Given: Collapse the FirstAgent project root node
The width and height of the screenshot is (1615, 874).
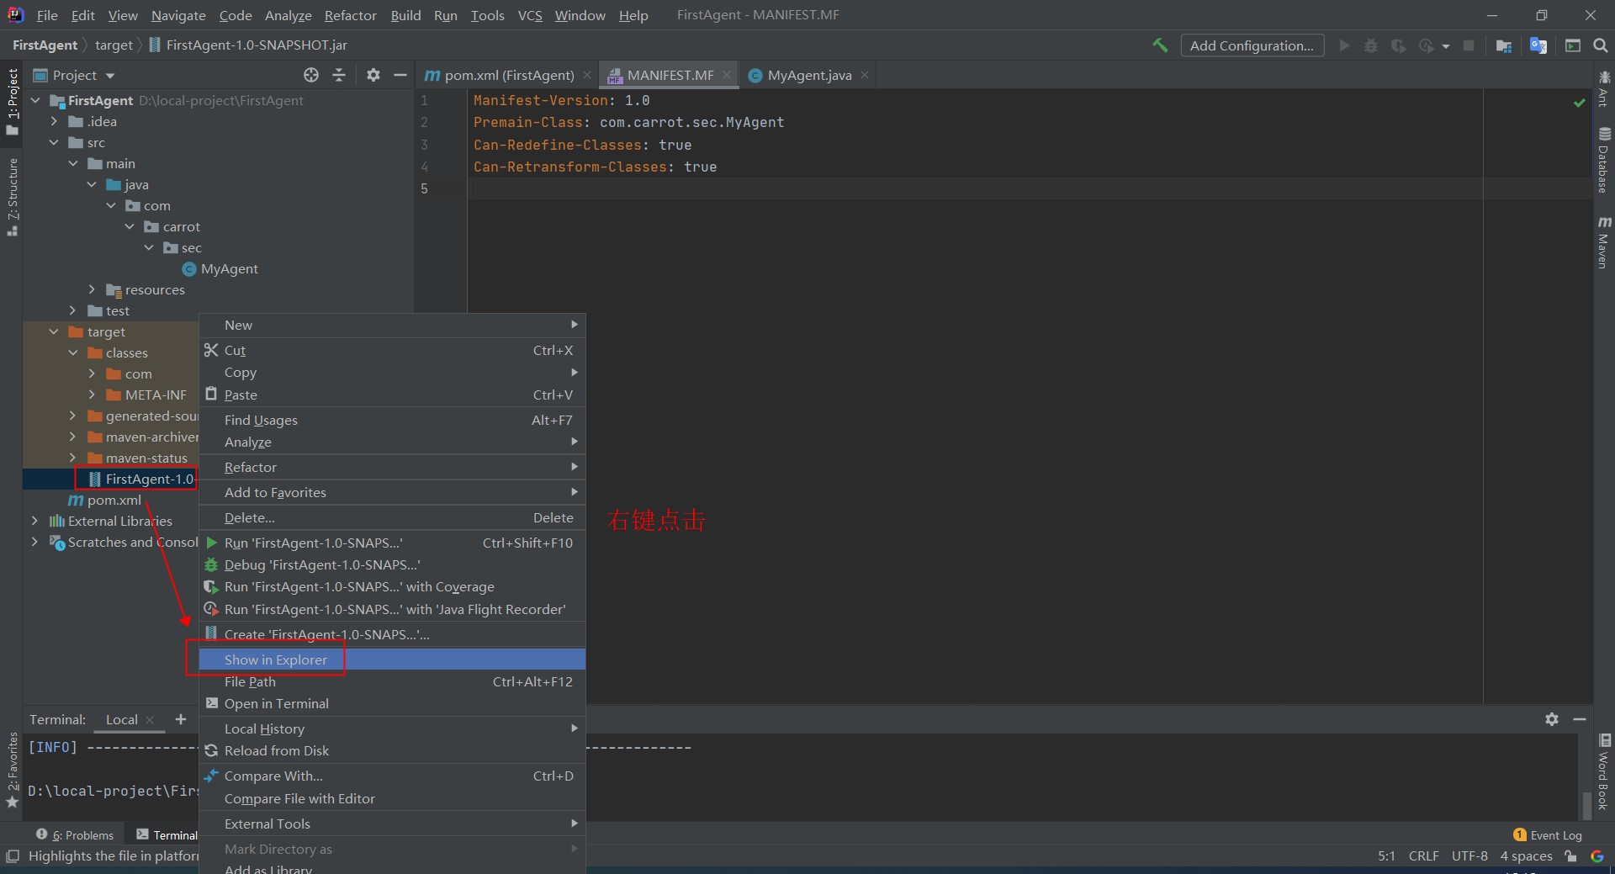Looking at the screenshot, I should [x=35, y=100].
